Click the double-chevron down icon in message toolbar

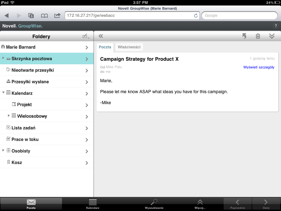272,36
